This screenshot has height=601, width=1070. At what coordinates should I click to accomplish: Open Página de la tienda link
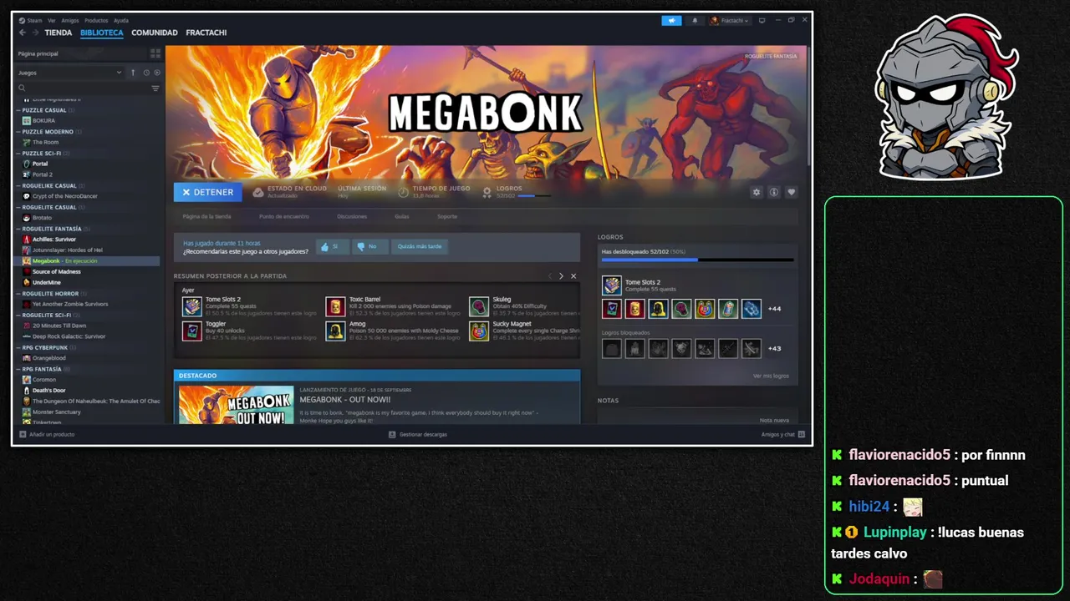coord(206,216)
